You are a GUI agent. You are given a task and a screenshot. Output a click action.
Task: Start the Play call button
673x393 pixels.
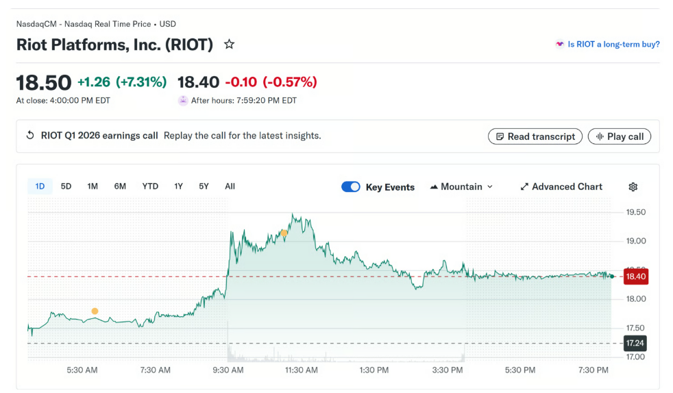620,136
